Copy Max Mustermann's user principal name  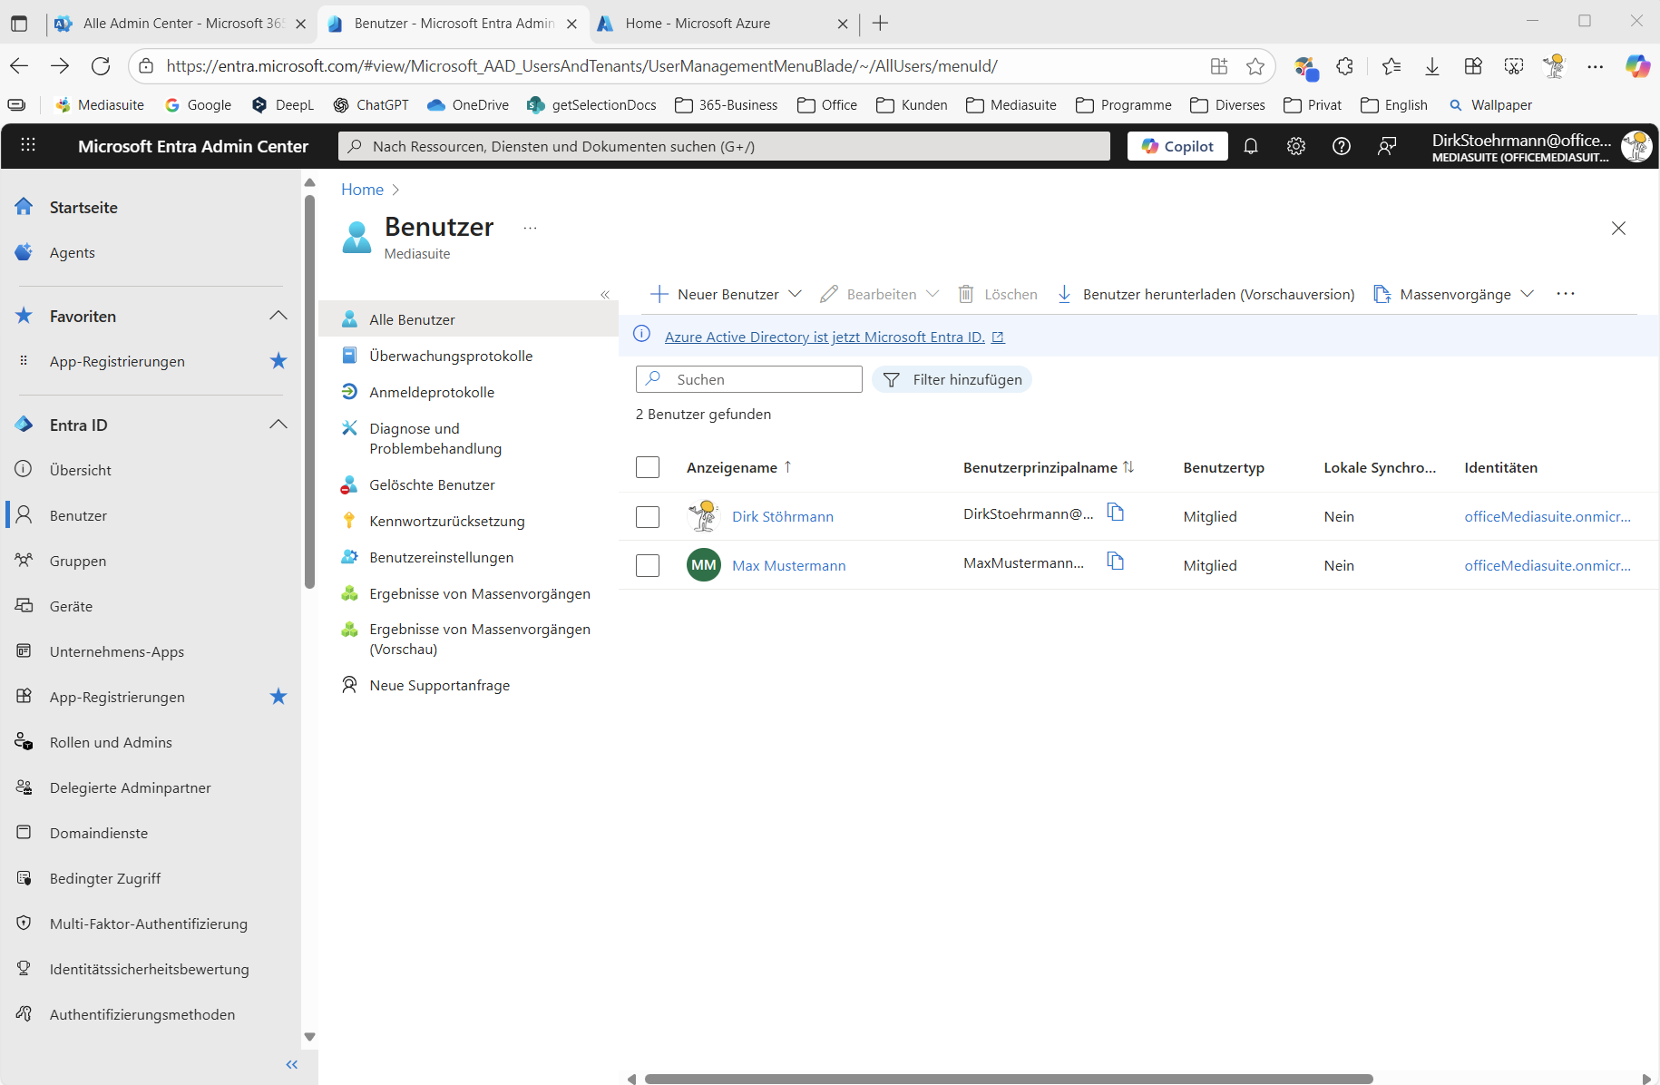pyautogui.click(x=1116, y=562)
